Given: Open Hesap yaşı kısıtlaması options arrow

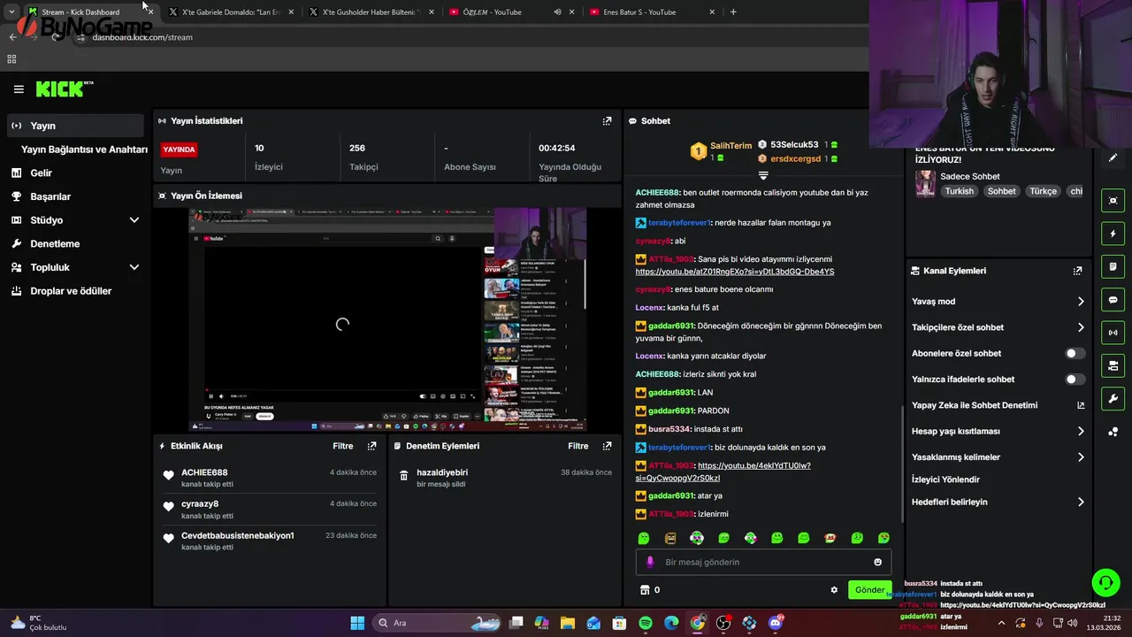Looking at the screenshot, I should pyautogui.click(x=1081, y=432).
